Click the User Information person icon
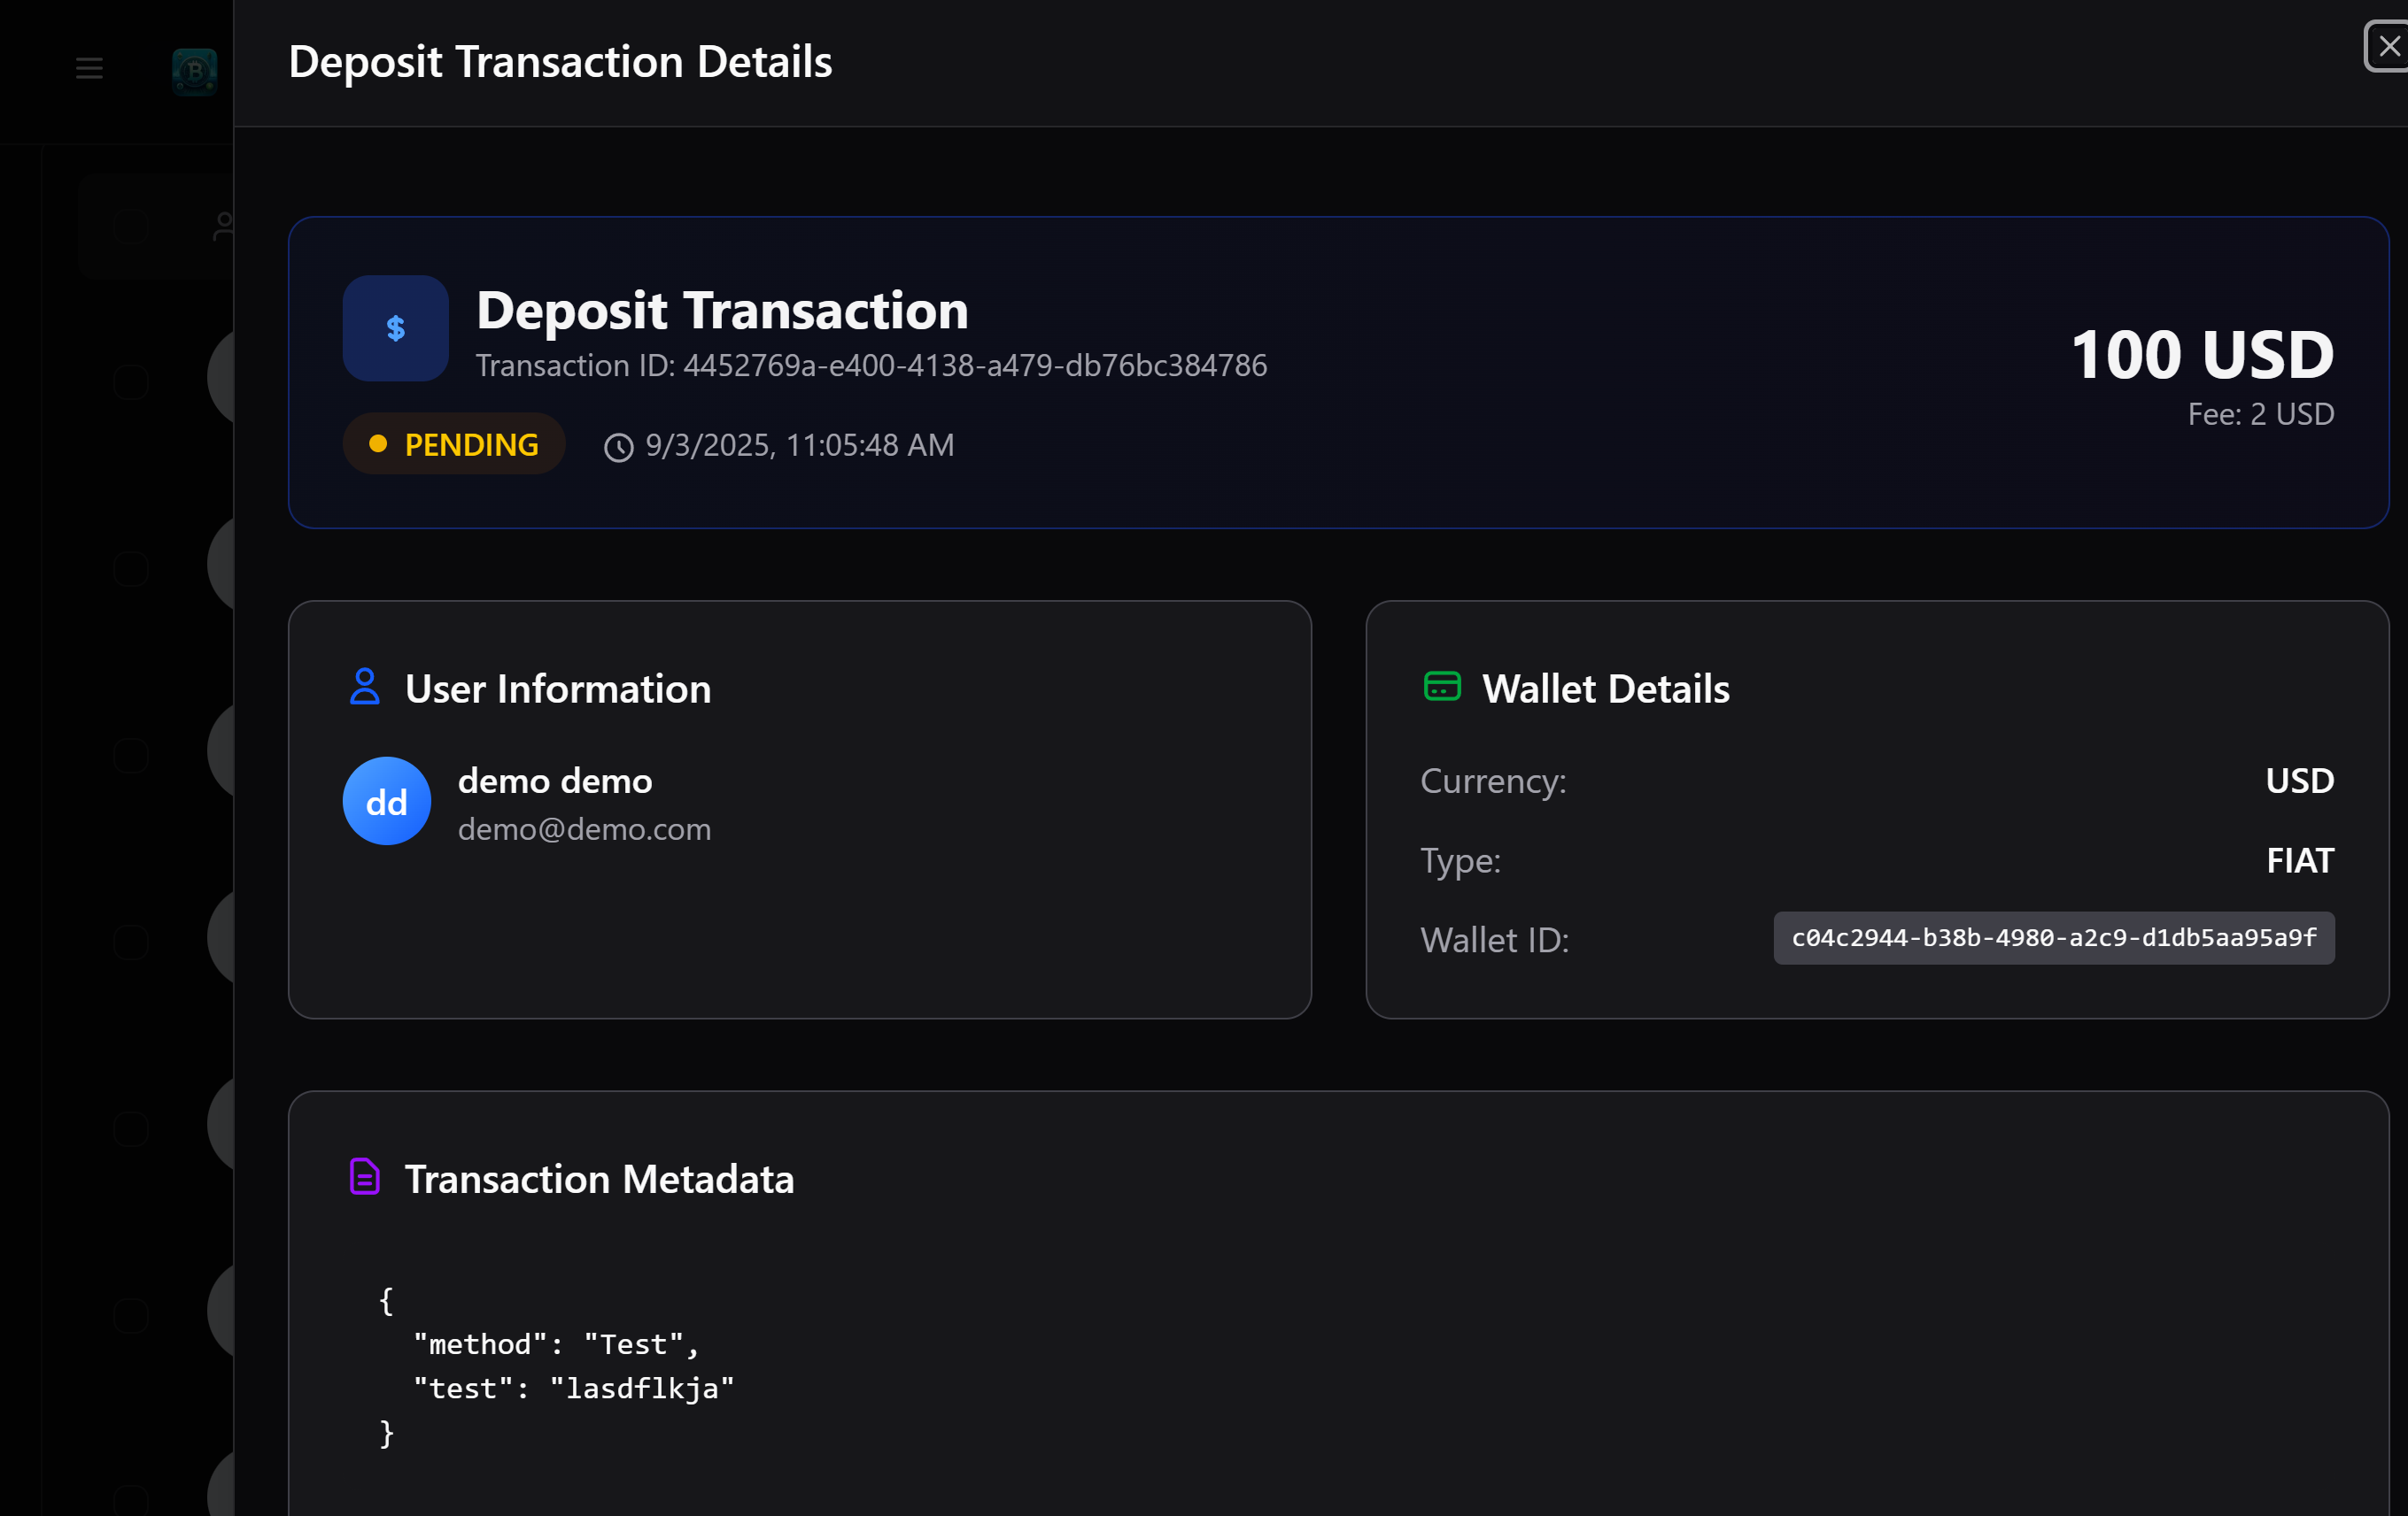2408x1516 pixels. pos(365,688)
